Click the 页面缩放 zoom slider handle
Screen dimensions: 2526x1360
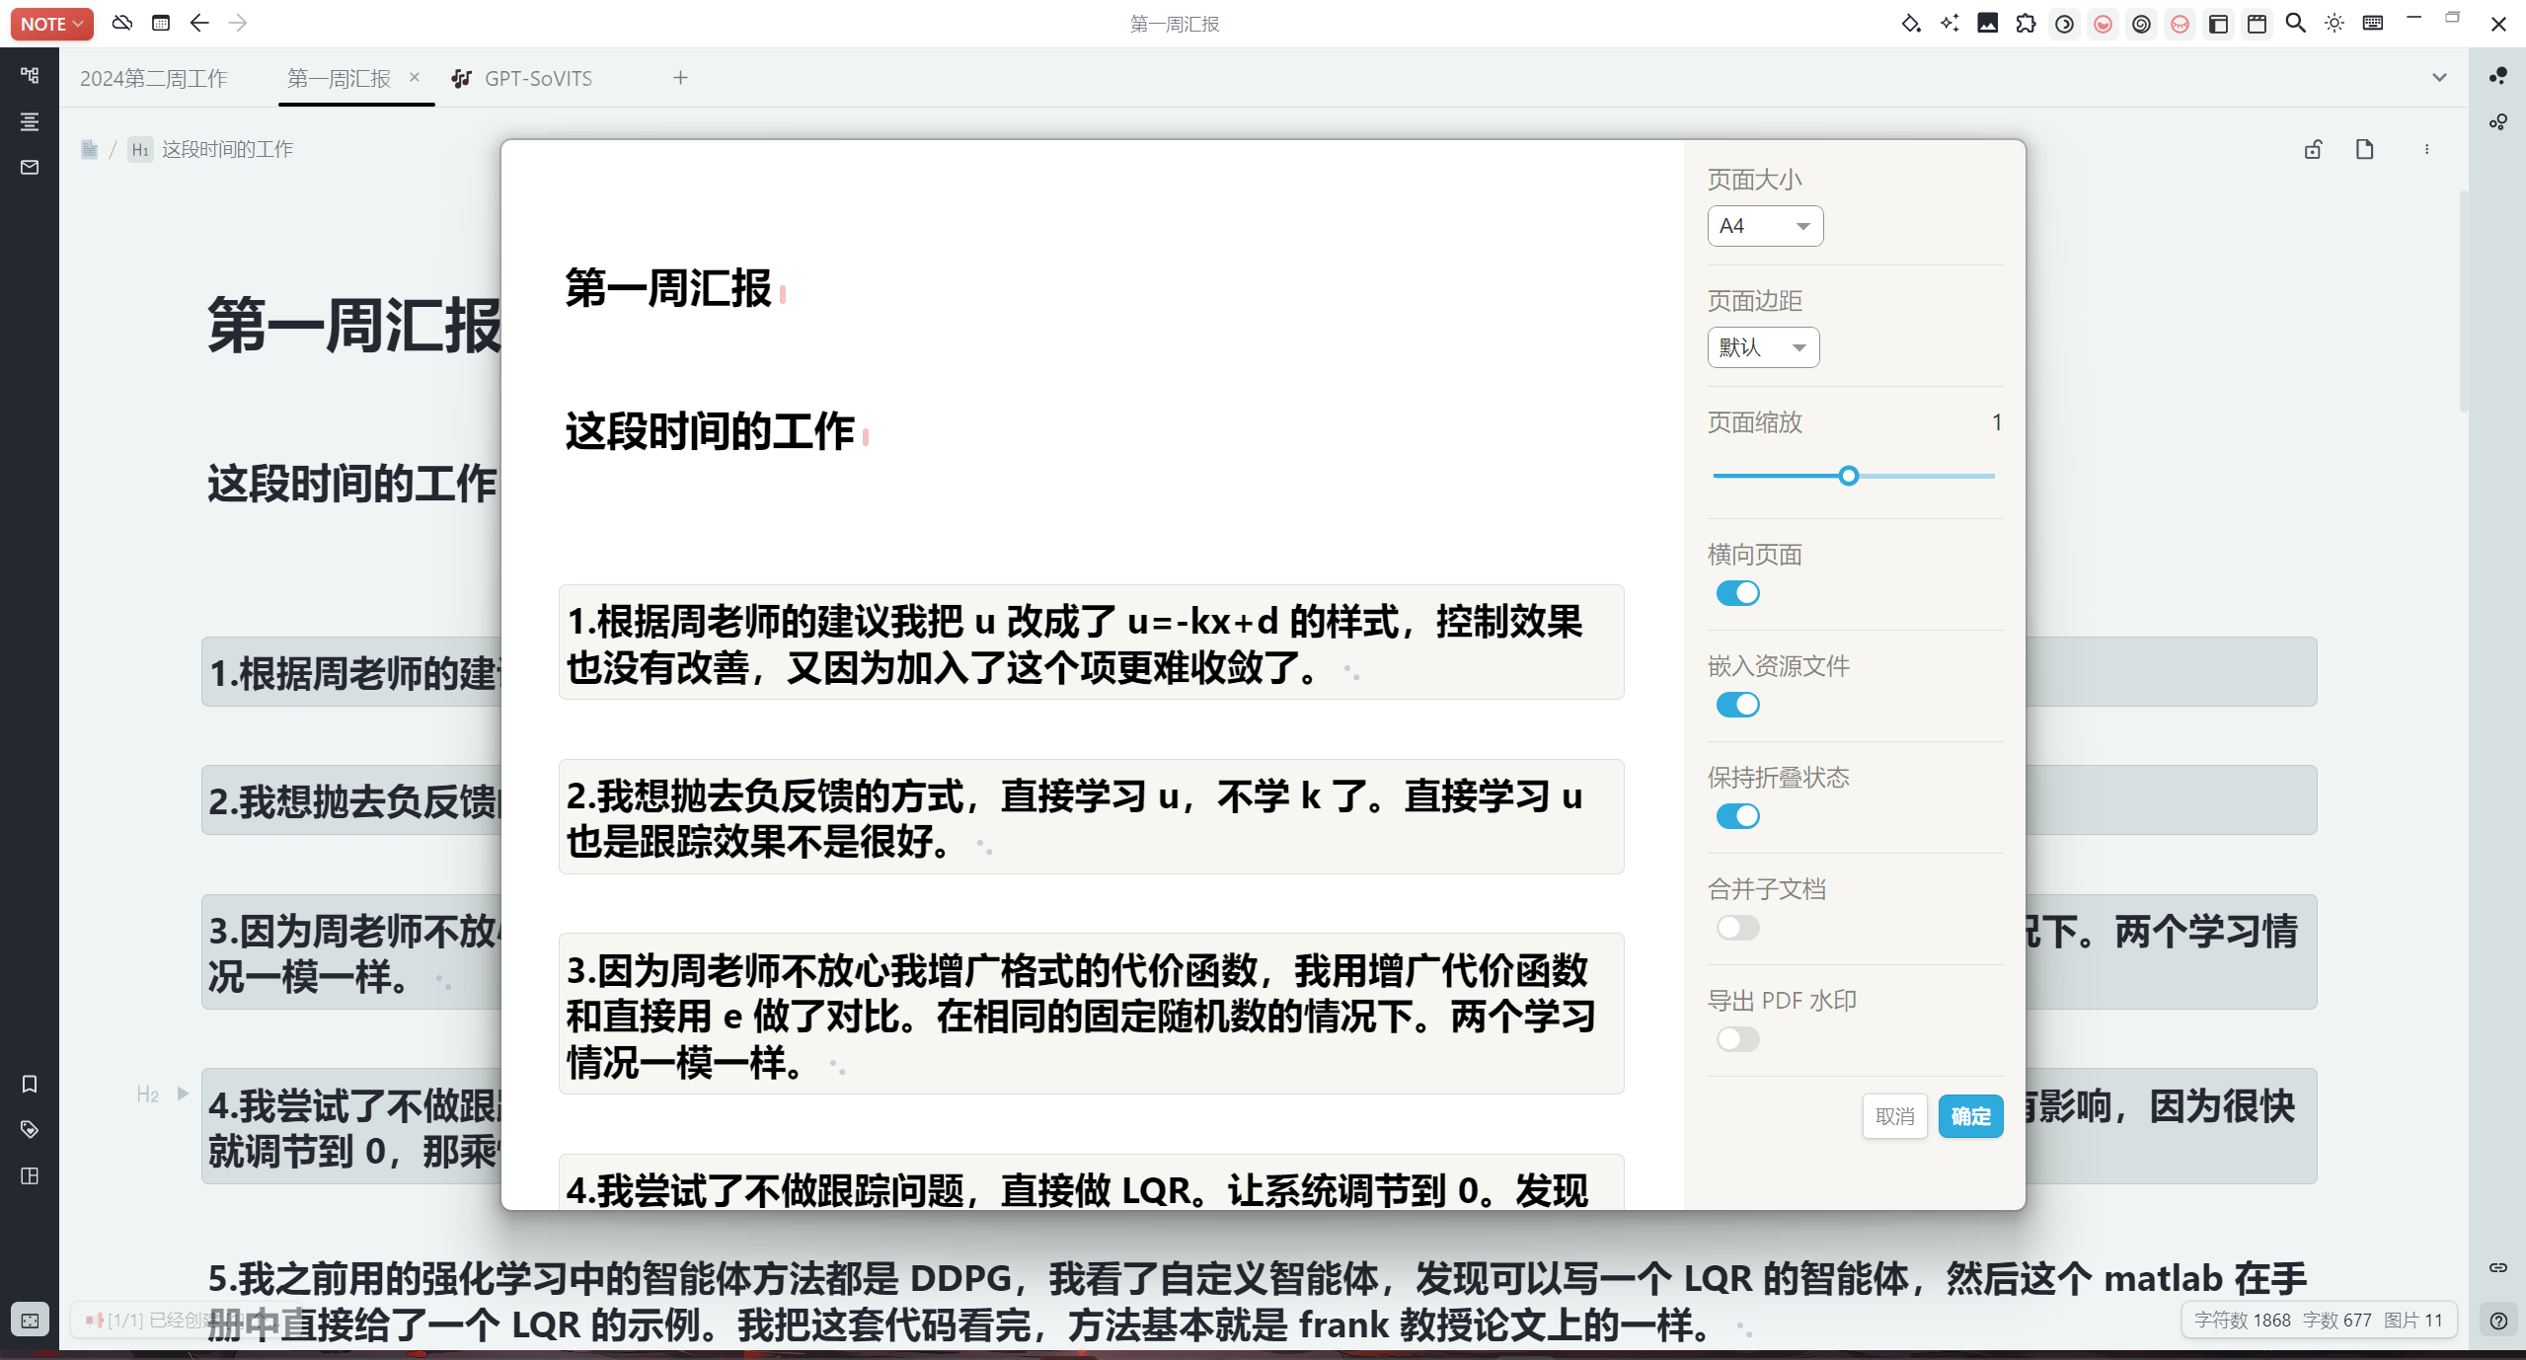pyautogui.click(x=1849, y=476)
